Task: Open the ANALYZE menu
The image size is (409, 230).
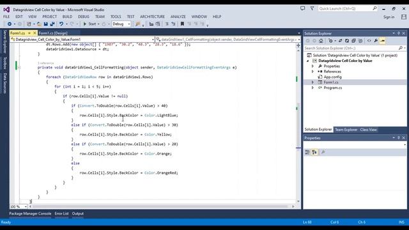Action: click(x=178, y=17)
